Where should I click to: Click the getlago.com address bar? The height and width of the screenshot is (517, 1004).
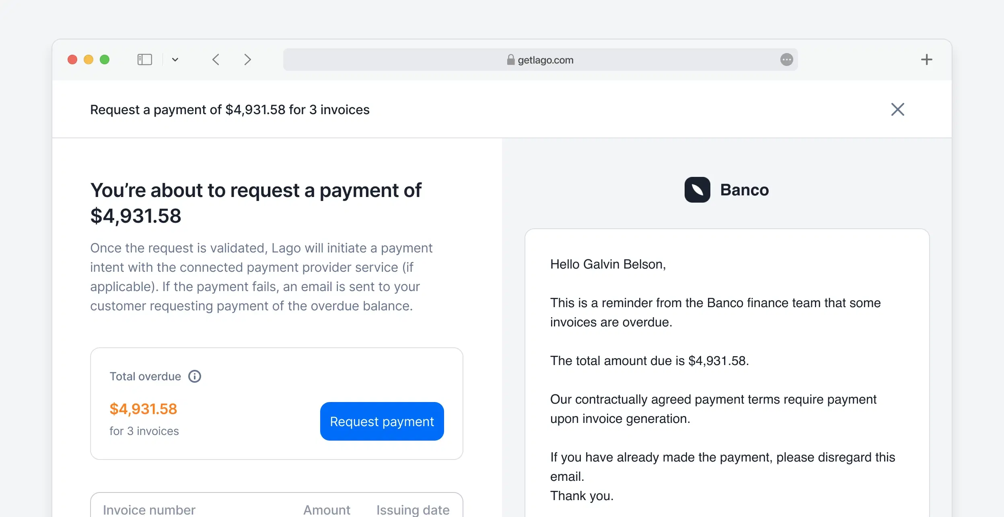[540, 59]
